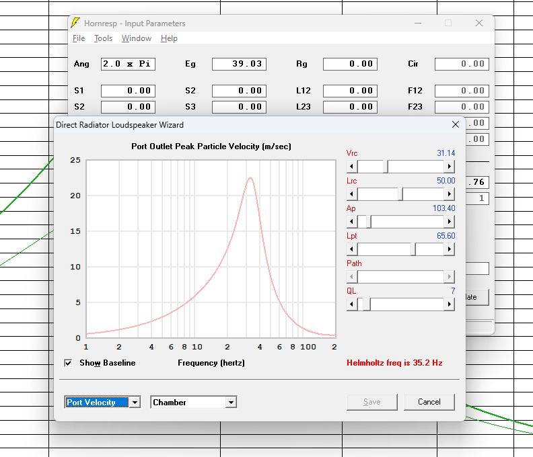Screen dimensions: 533x457
Task: Click left arrow of QL slider
Action: [352, 304]
